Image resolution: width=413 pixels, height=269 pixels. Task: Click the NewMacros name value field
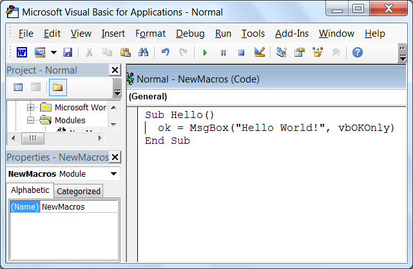click(79, 207)
